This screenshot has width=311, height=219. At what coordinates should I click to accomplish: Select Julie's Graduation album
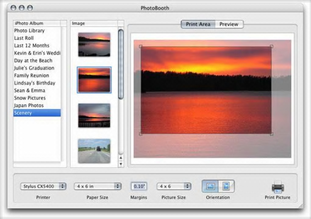pos(37,68)
